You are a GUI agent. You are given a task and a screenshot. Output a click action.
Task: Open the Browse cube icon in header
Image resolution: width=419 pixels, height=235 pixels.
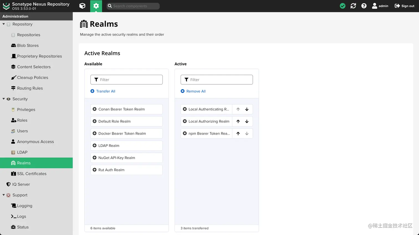click(x=82, y=6)
